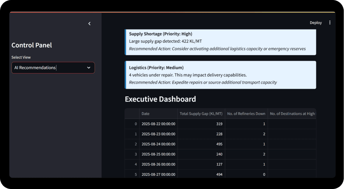Click the 2025-08-22 date cell
Screen dimensions: 344x189
pos(158,124)
